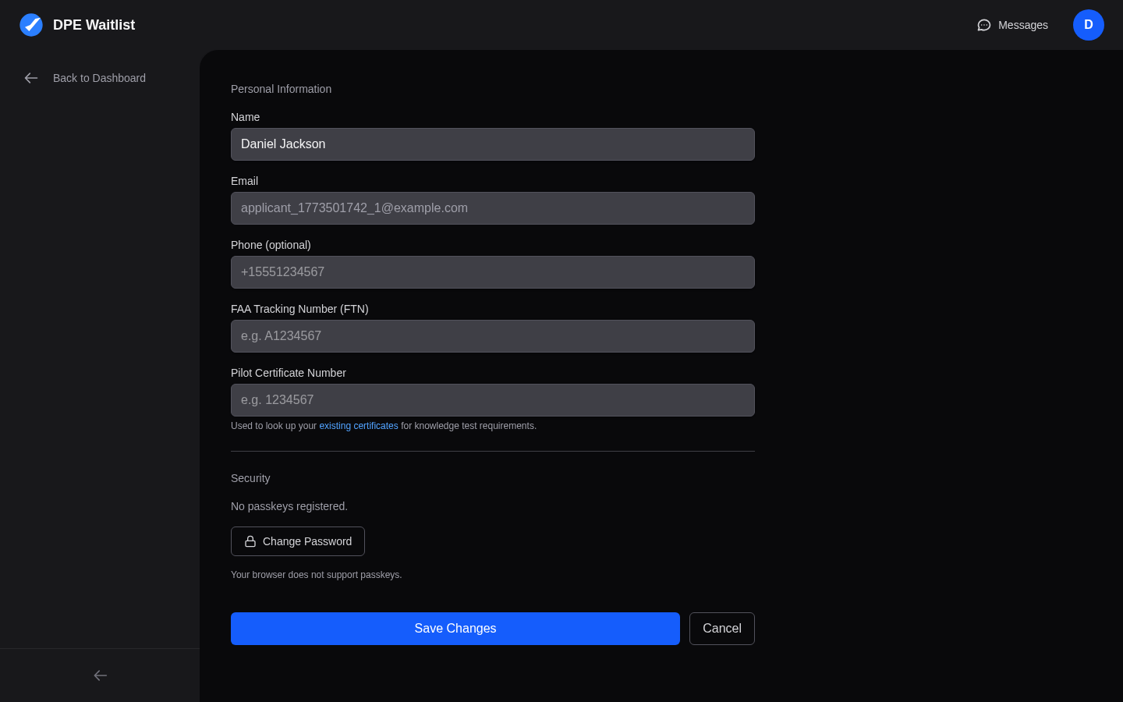Click the back arrow beside Back to Dashboard

point(30,78)
